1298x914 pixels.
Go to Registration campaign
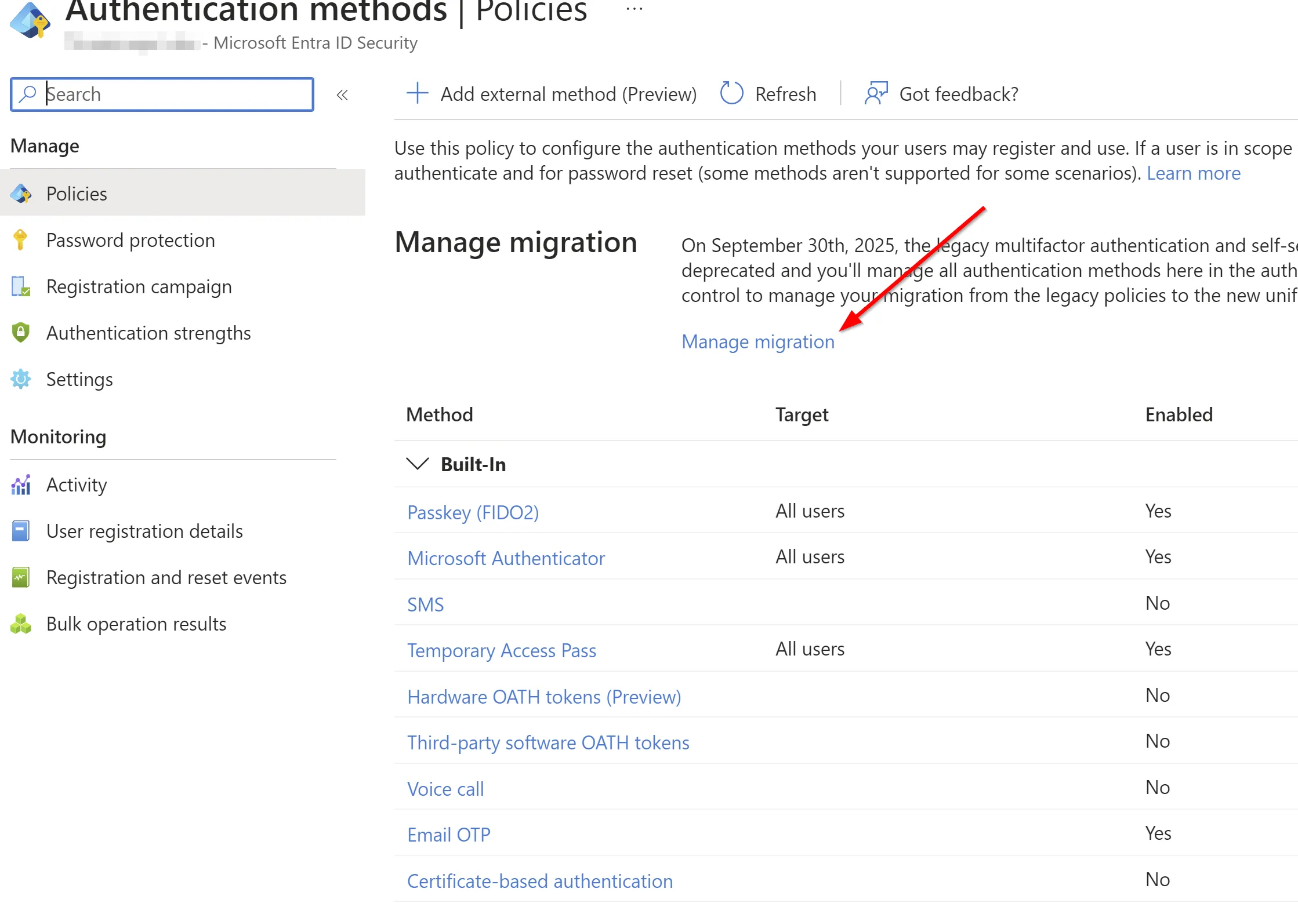139,286
